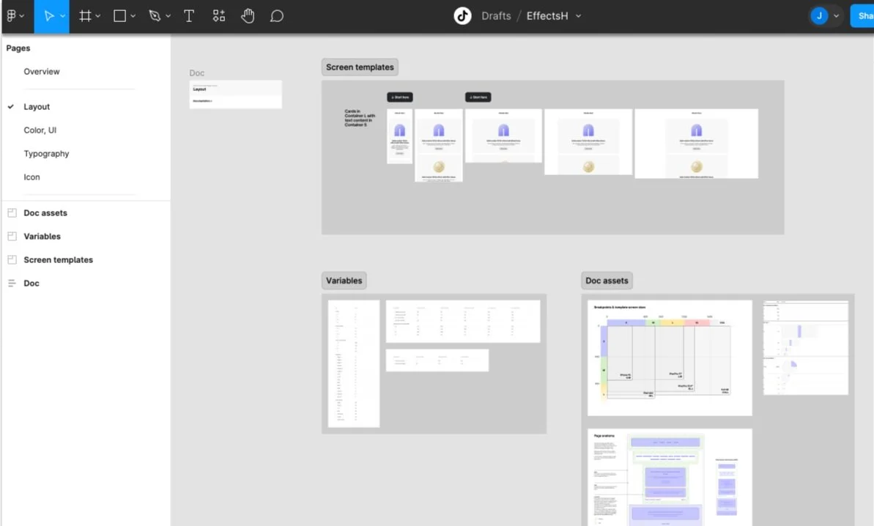Click the Share button
This screenshot has height=526, width=874.
tap(862, 16)
